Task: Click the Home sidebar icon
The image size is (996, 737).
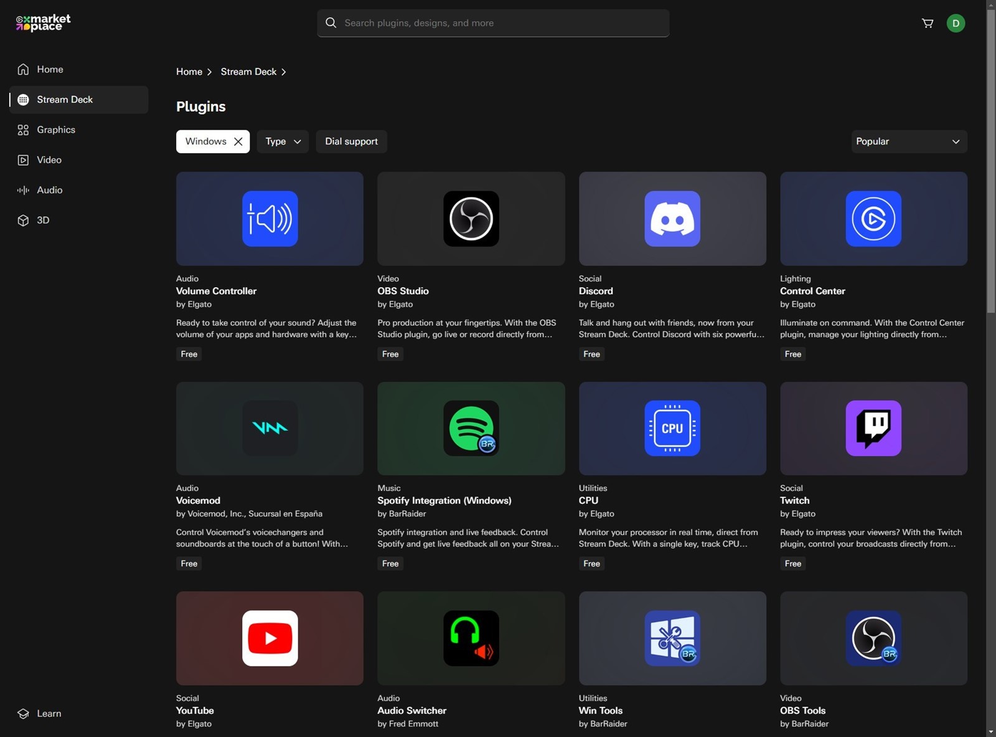Action: [x=23, y=69]
